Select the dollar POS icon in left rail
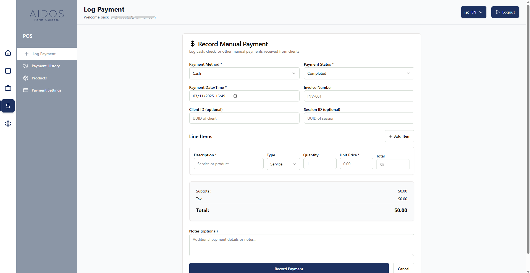 click(x=8, y=106)
